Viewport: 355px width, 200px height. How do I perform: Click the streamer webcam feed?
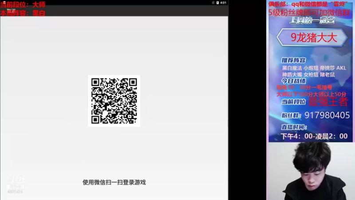[311, 171]
